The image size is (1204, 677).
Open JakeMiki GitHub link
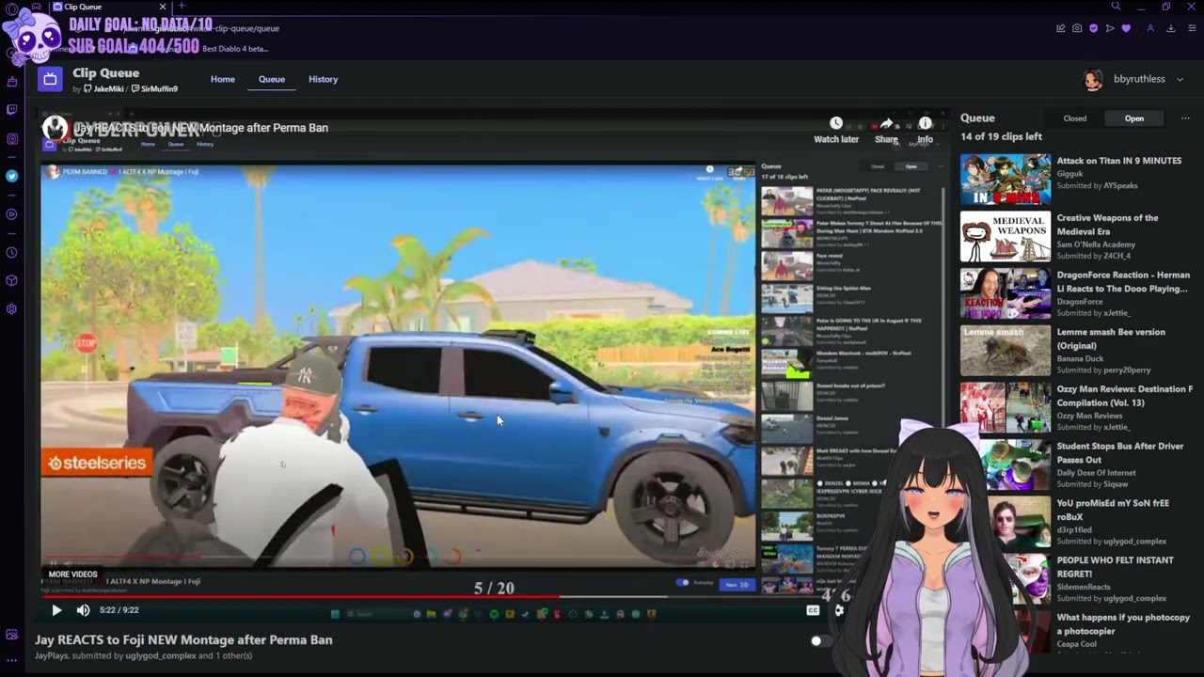tap(103, 89)
